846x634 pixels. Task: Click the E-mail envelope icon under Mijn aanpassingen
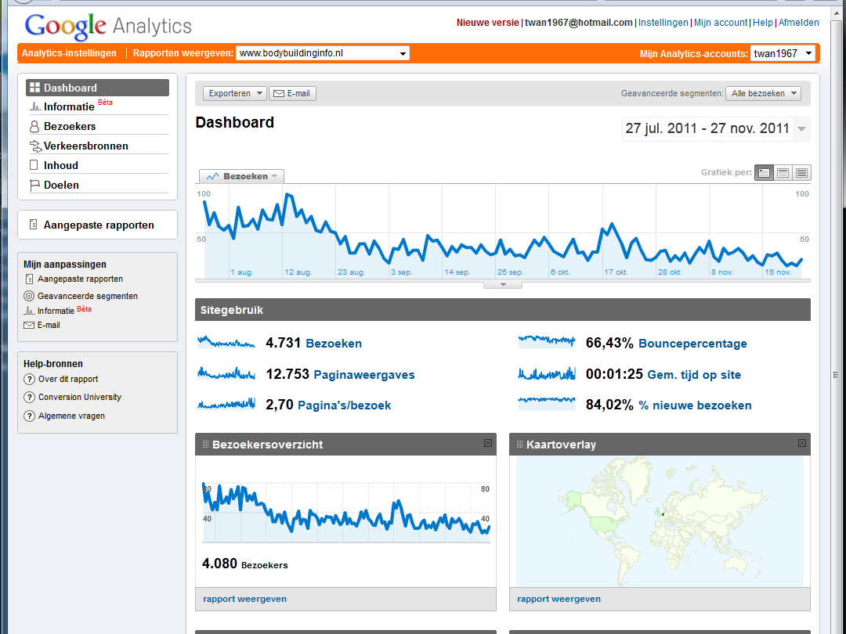pyautogui.click(x=29, y=325)
